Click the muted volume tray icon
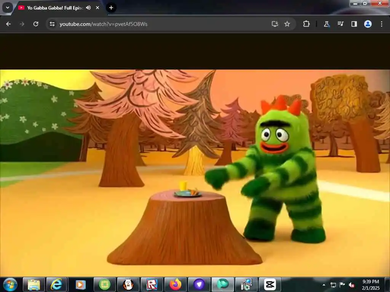 (352, 285)
